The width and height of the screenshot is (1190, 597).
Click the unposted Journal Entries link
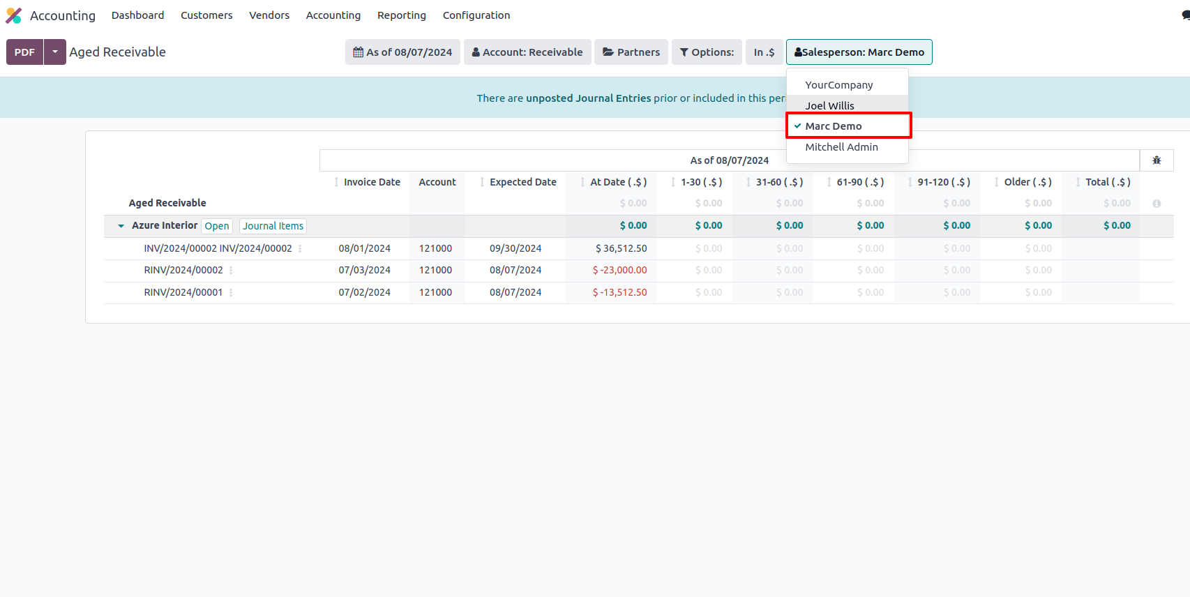(589, 98)
